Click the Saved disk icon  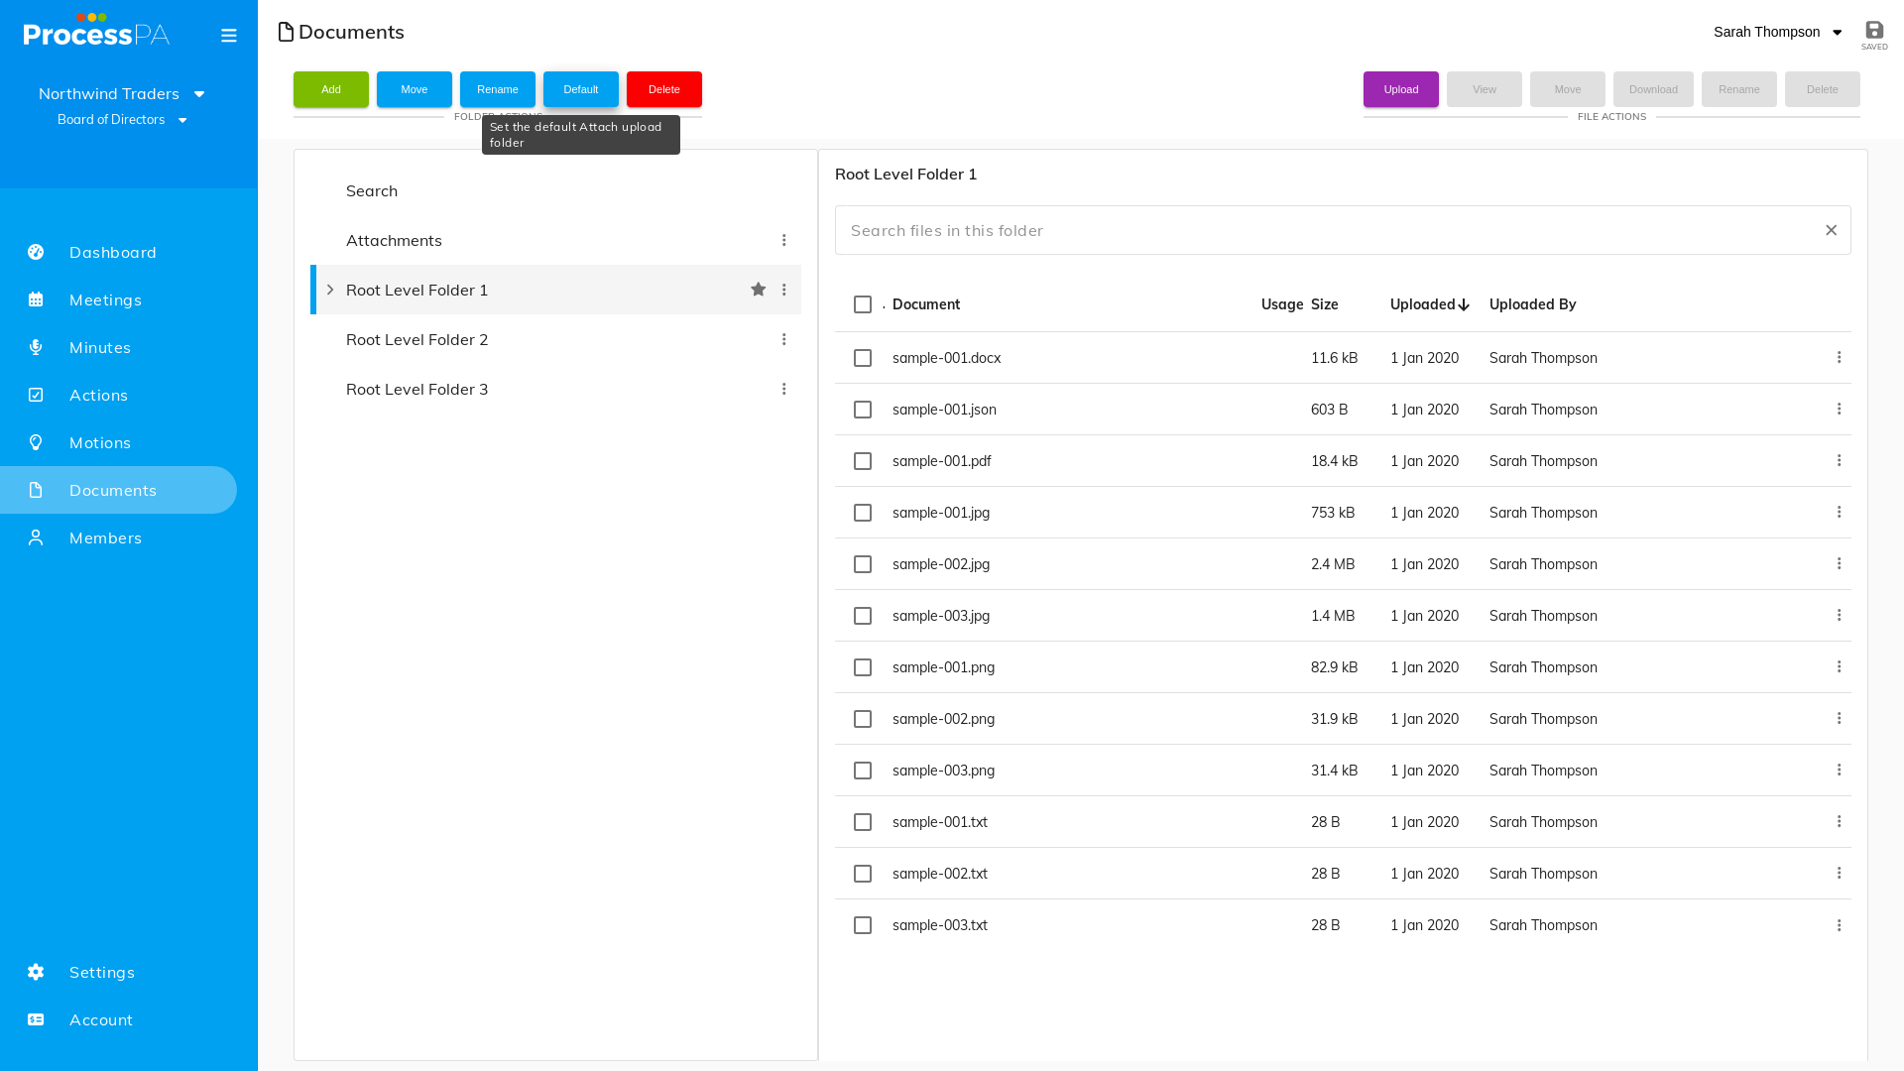1874,30
